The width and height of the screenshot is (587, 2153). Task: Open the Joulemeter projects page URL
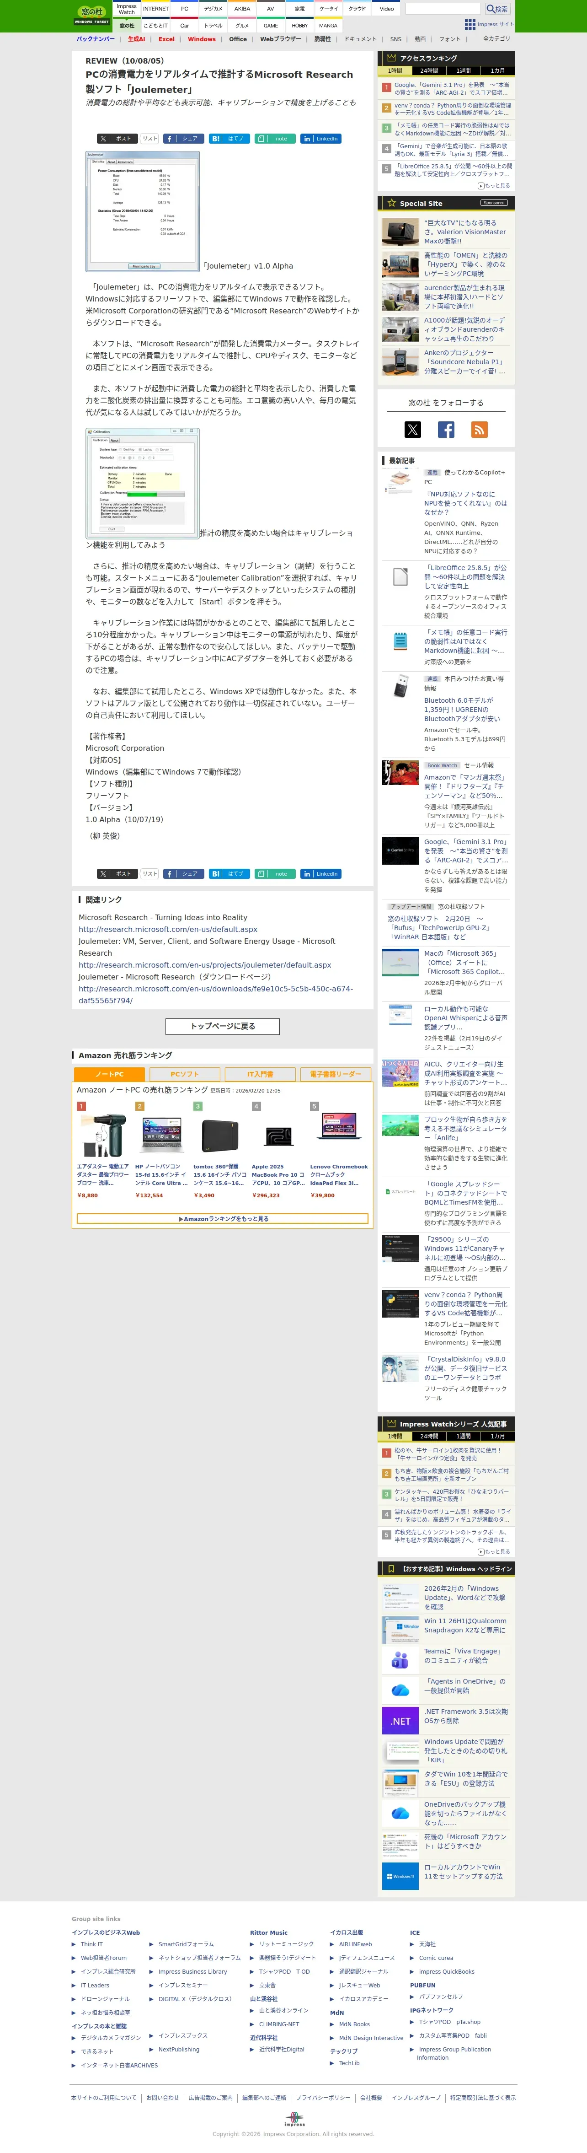click(x=204, y=964)
